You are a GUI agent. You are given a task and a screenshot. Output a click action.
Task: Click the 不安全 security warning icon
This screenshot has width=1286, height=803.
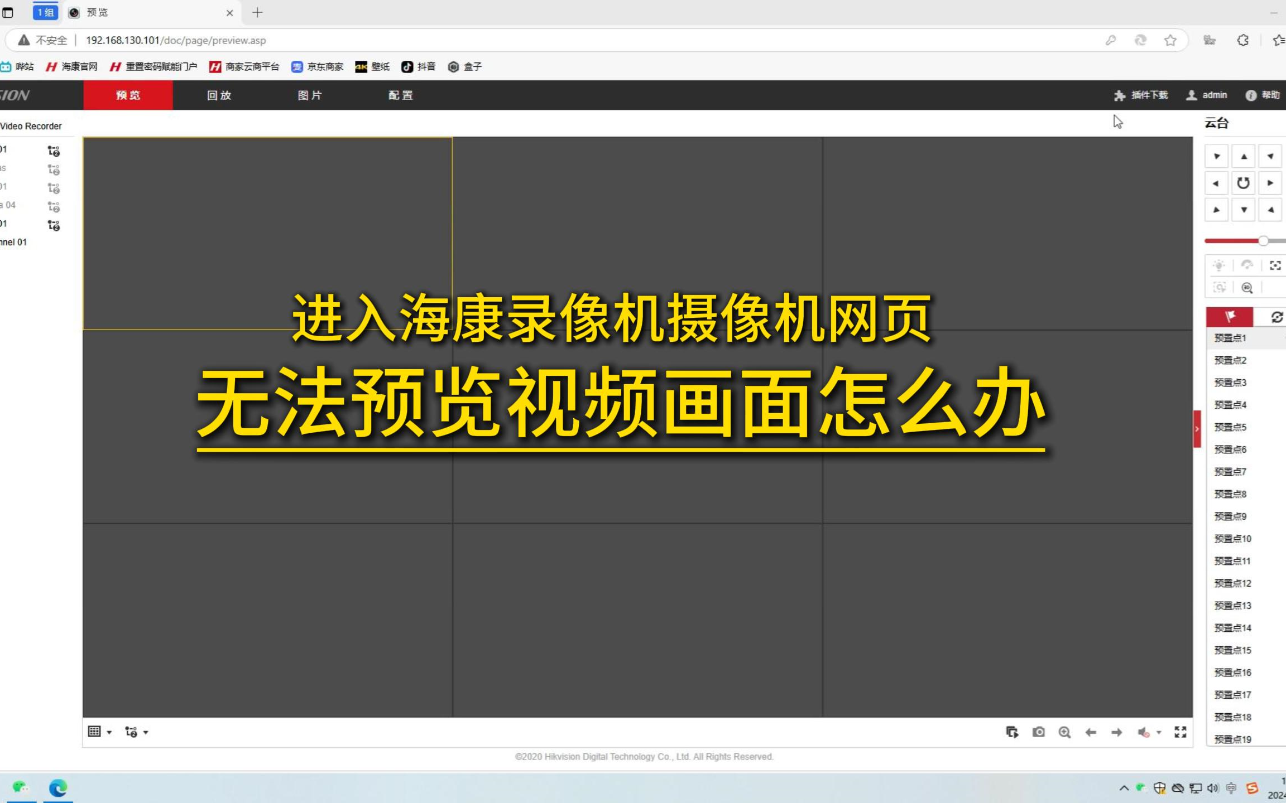tap(23, 41)
